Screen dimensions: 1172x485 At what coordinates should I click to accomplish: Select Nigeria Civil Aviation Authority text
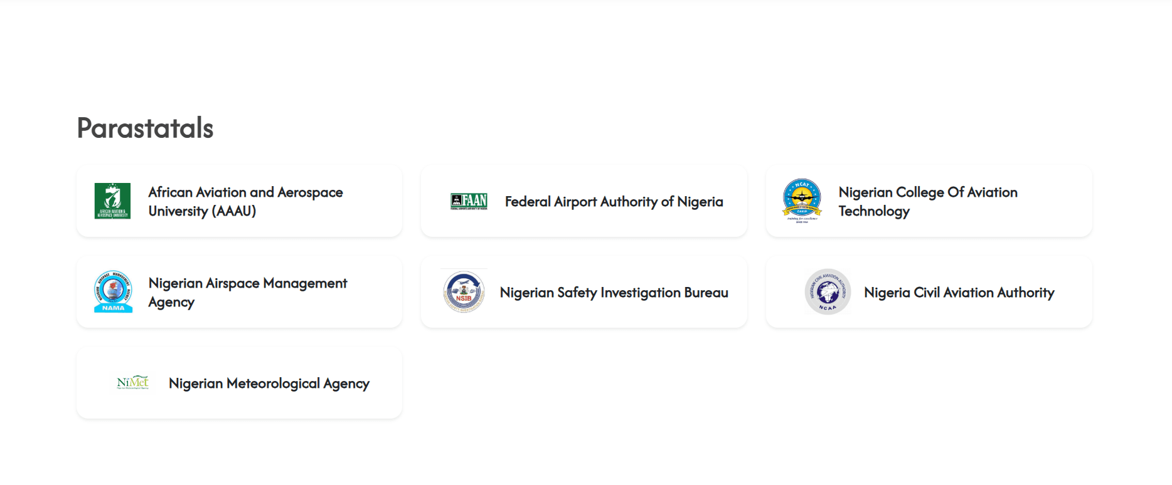pyautogui.click(x=959, y=293)
